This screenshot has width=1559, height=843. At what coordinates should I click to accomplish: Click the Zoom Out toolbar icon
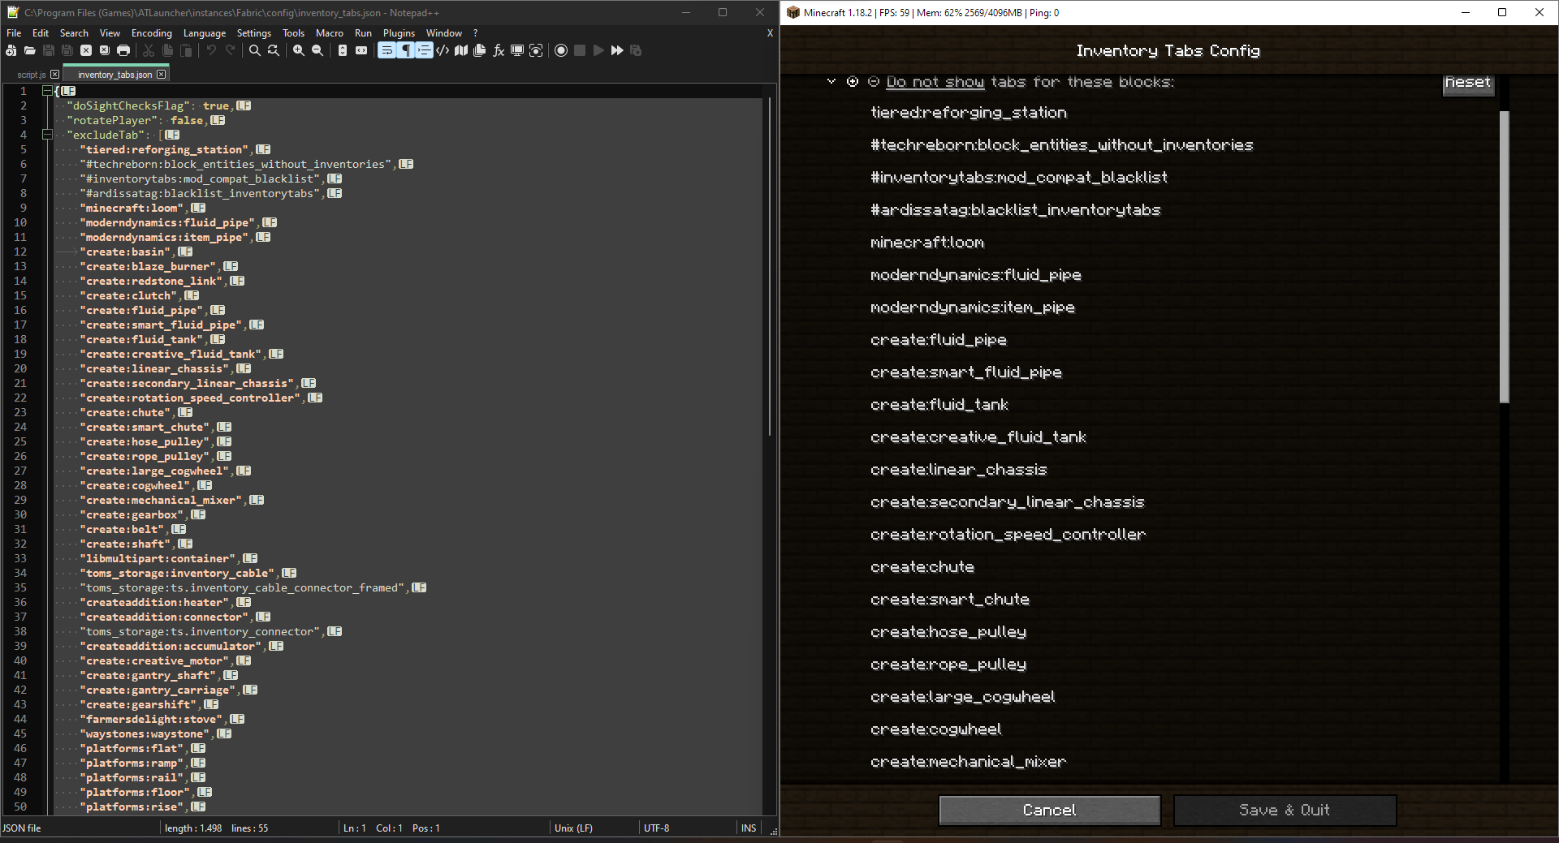[x=317, y=50]
